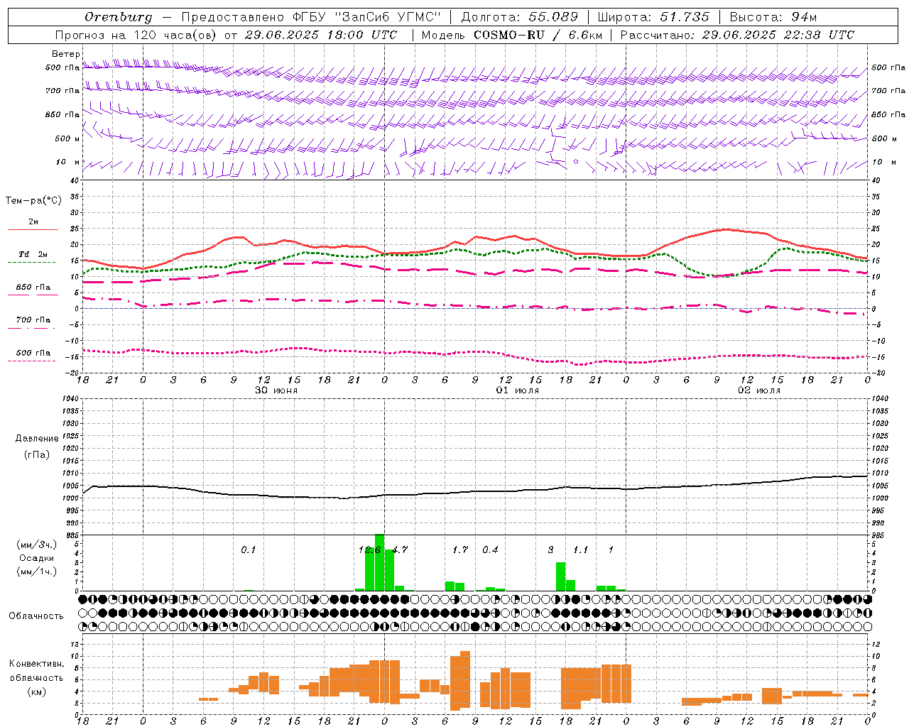The height and width of the screenshot is (727, 909).
Task: Click the "Конвективн." convective cloud label
Action: pyautogui.click(x=37, y=664)
